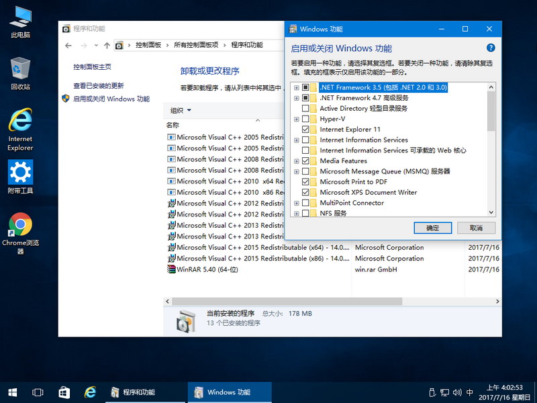Click the 中 input method indicator

(470, 392)
